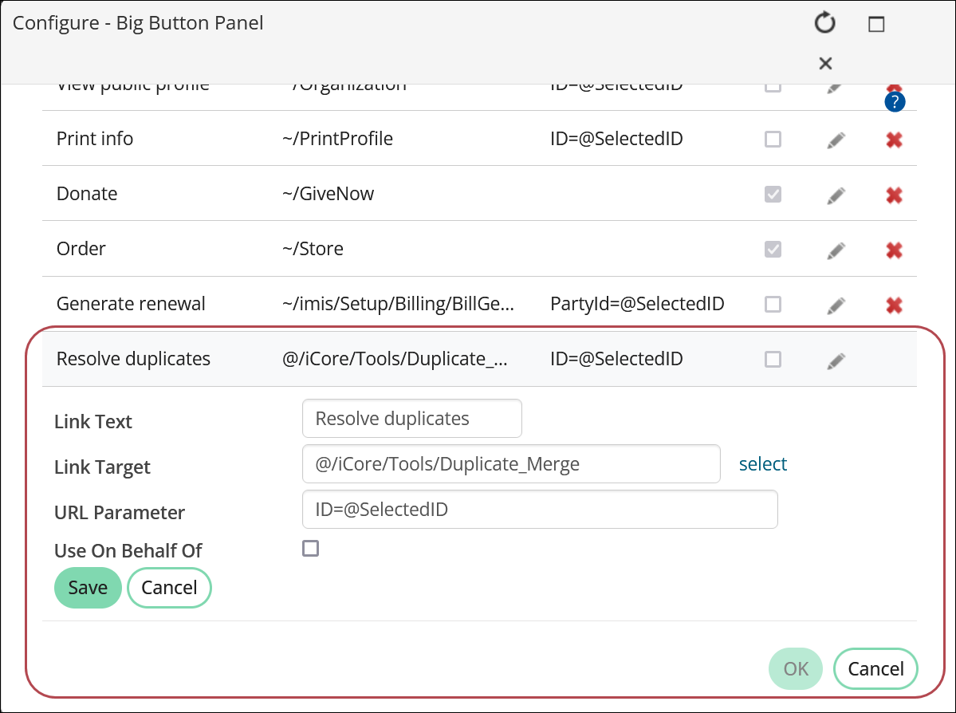Click 'ID=@SelectedID' in Print info row
956x713 pixels.
click(x=616, y=139)
